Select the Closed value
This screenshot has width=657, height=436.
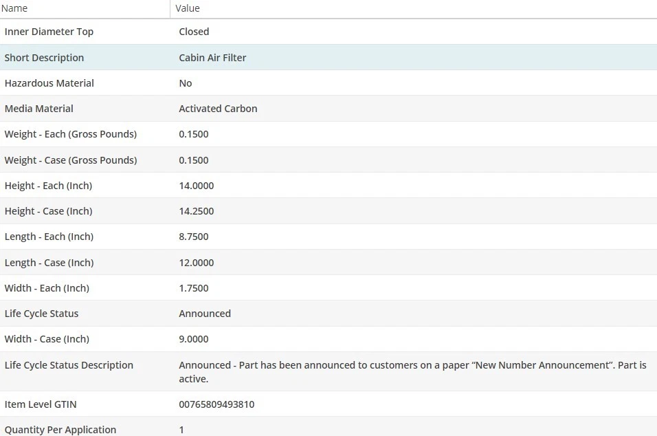[x=194, y=32]
